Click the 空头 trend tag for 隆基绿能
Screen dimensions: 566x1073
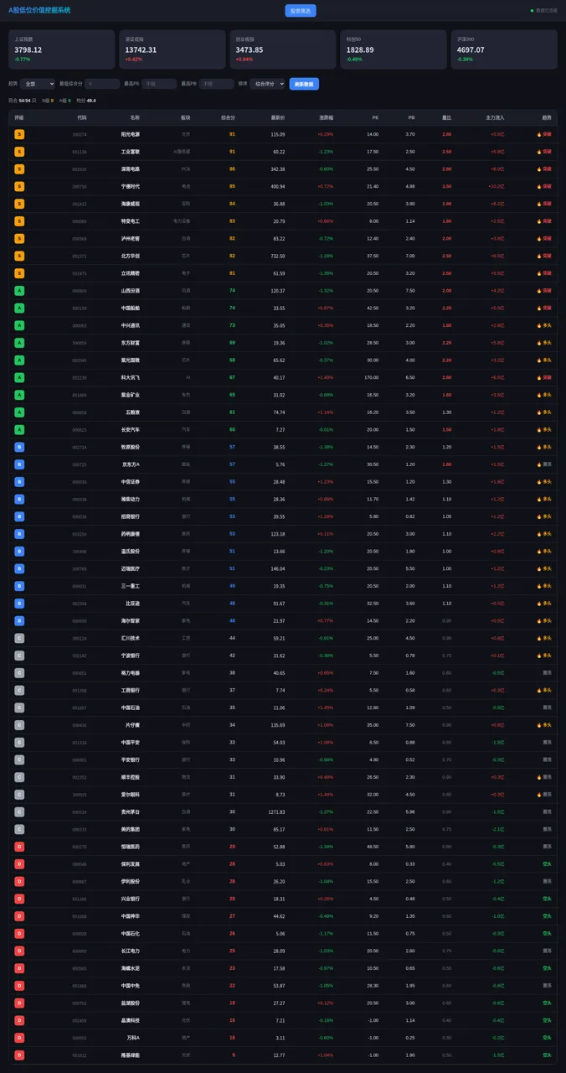click(x=547, y=1055)
